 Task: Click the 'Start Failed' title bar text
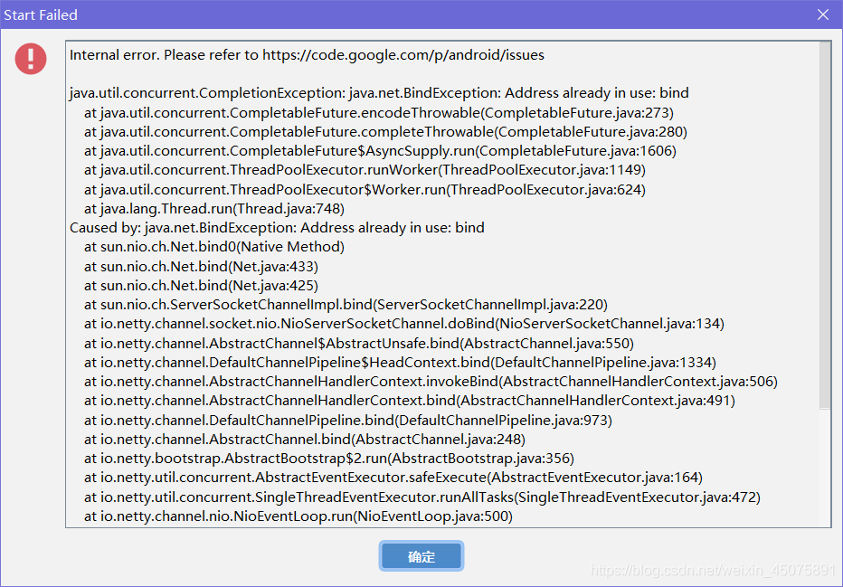tap(41, 14)
